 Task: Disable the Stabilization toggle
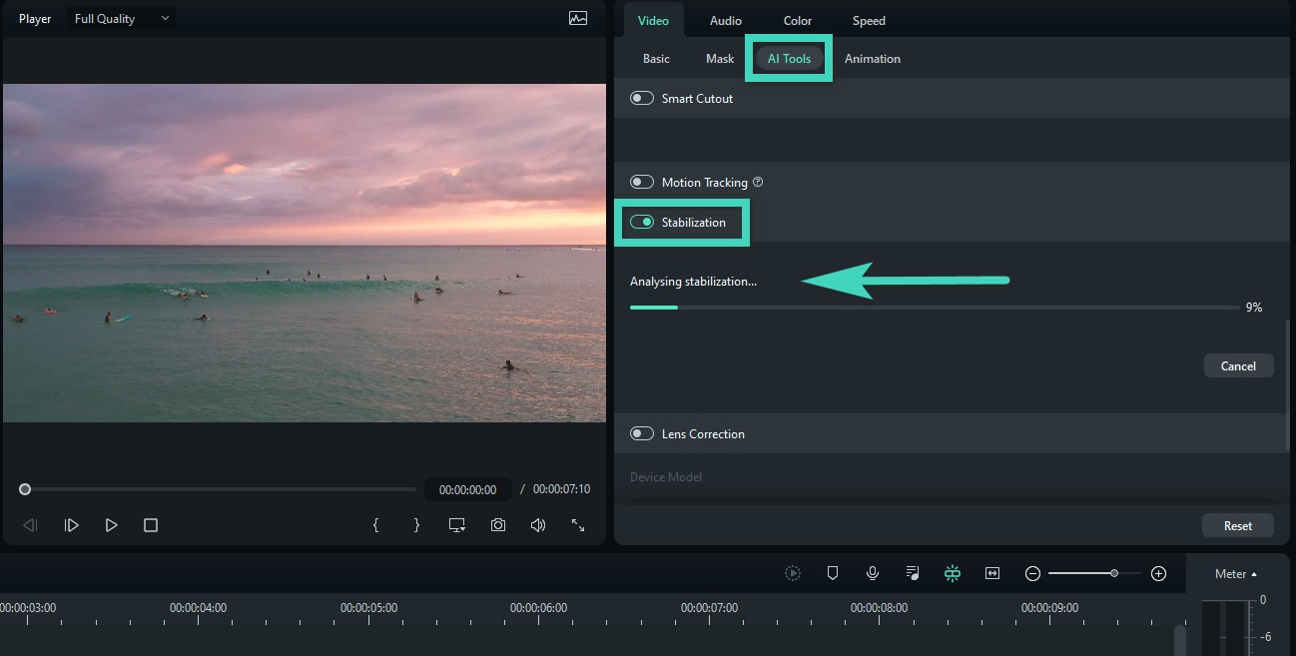(x=642, y=222)
